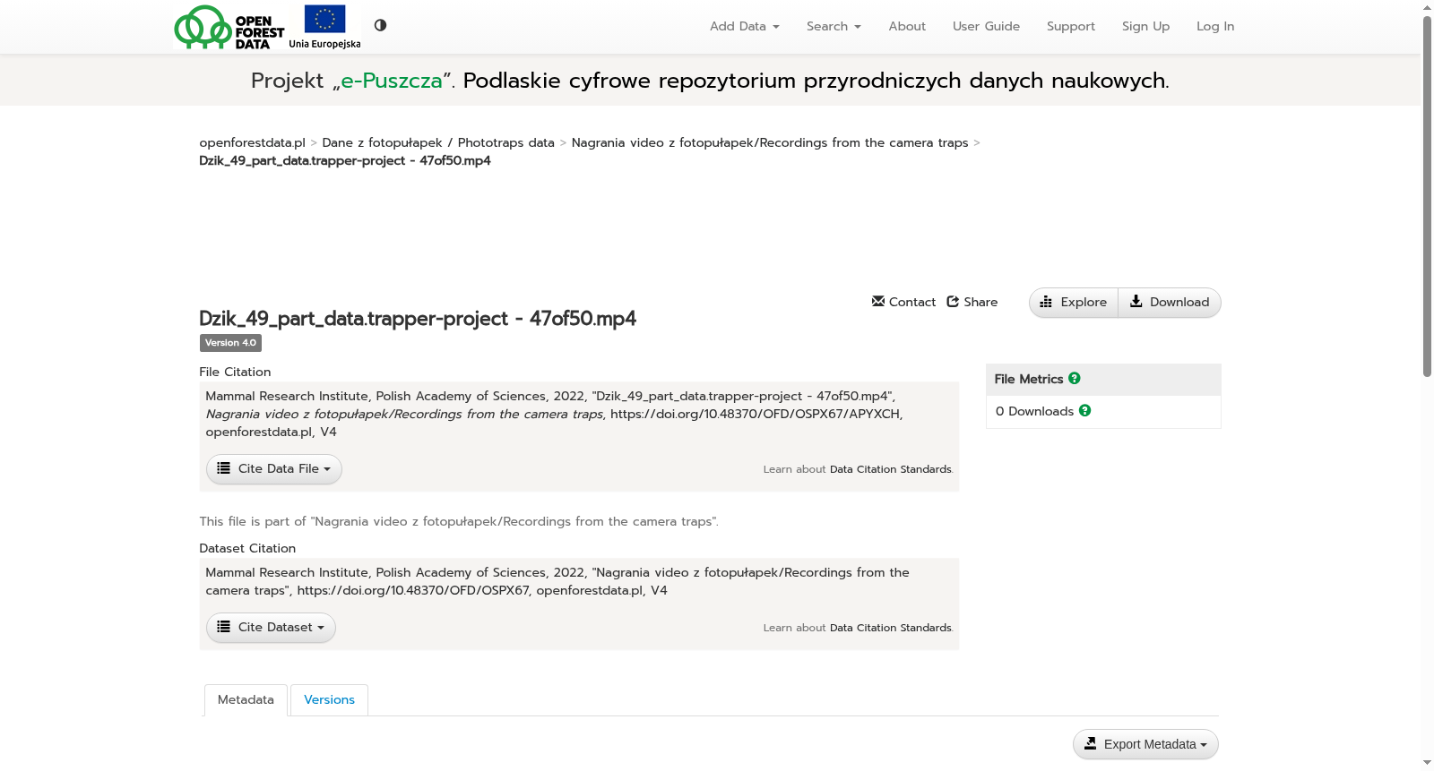Screen dimensions: 1434x771
Task: Click the Share arrow icon
Action: [953, 301]
